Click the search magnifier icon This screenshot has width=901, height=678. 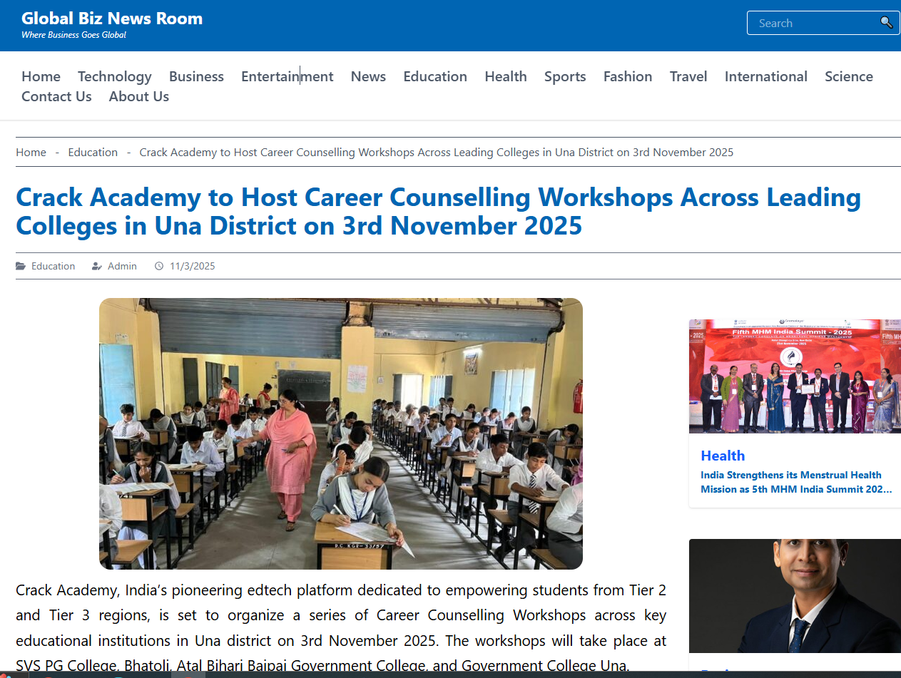886,23
